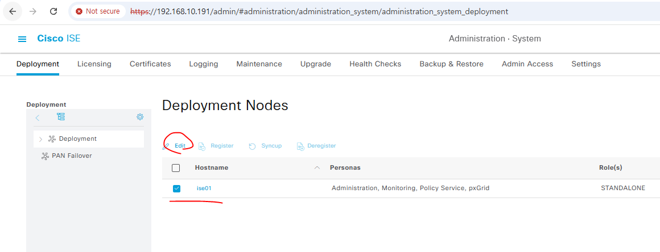Open the Logging tab

point(204,64)
